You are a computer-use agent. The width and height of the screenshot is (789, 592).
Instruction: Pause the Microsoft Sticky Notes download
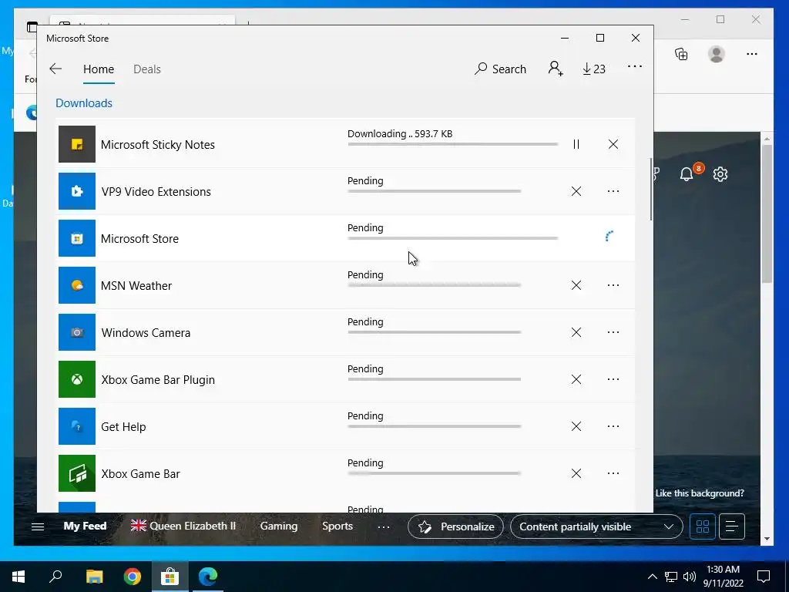point(576,144)
